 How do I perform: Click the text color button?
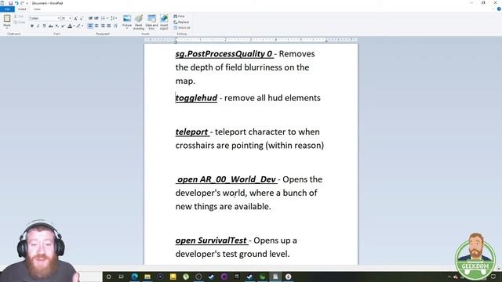click(70, 26)
